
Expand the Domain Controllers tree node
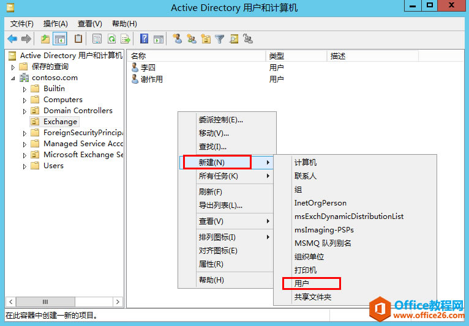point(25,111)
